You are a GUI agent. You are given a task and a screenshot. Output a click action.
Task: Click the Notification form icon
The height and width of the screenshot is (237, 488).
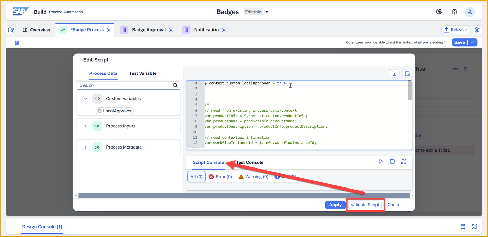(186, 30)
